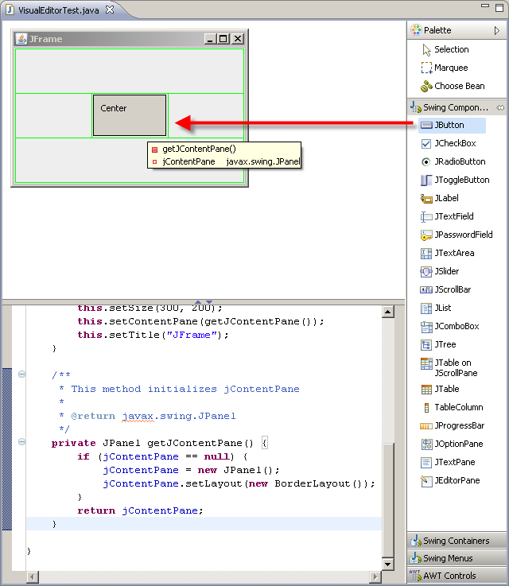The width and height of the screenshot is (509, 586).
Task: Pick the JCheckBox component
Action: click(448, 143)
